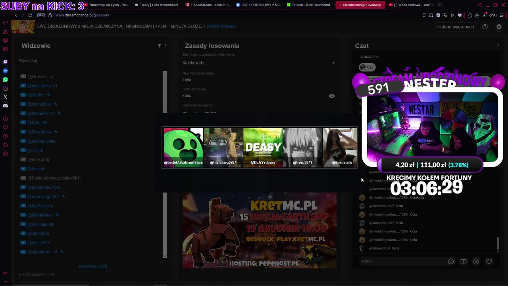Viewport: 508px width, 286px height.
Task: Click the VPN badge in the address bar
Action: click(x=41, y=15)
